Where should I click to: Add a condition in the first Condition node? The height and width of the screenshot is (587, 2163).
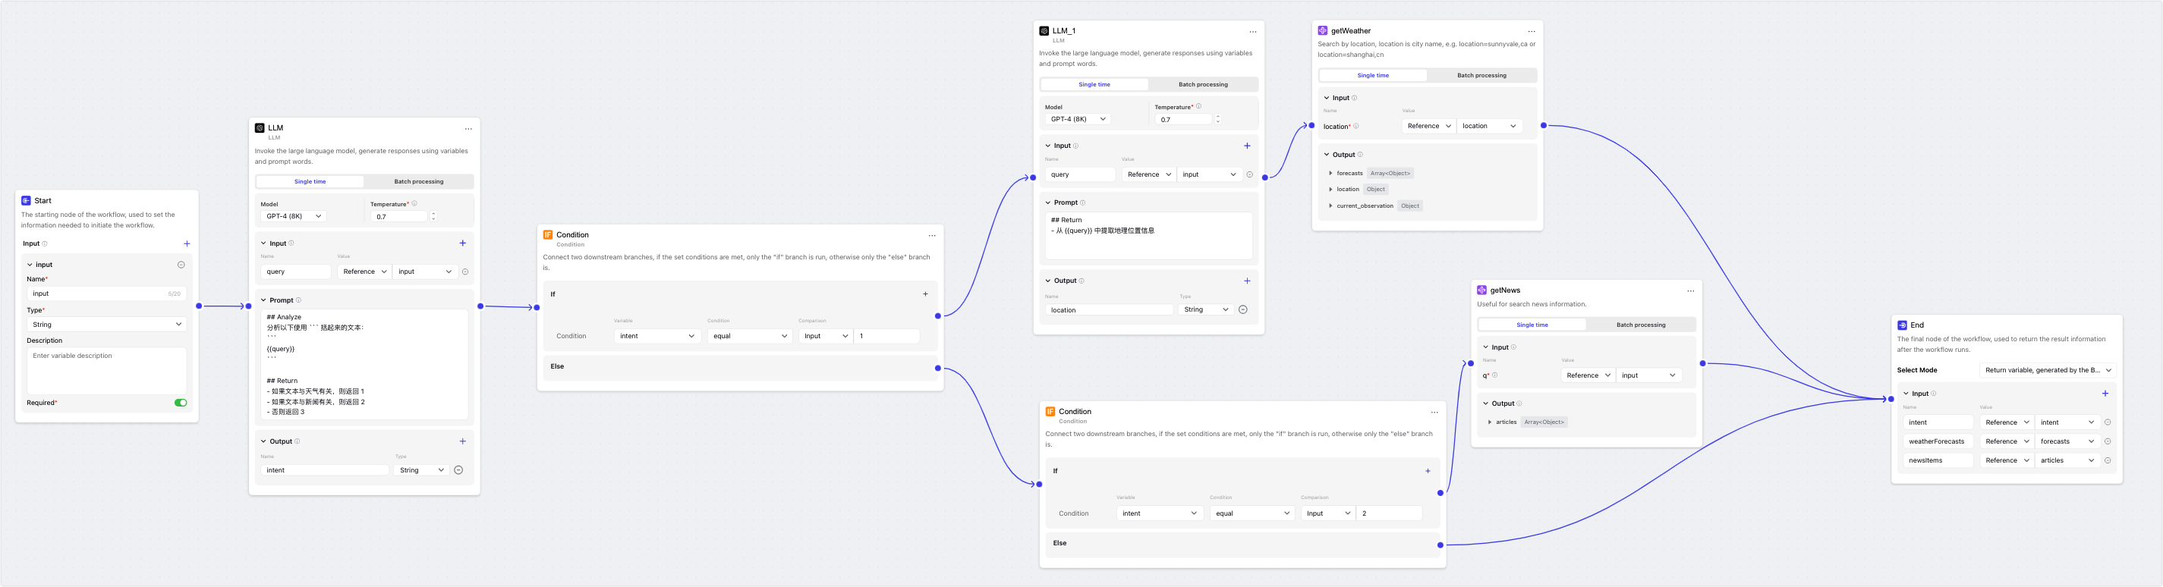(x=925, y=294)
